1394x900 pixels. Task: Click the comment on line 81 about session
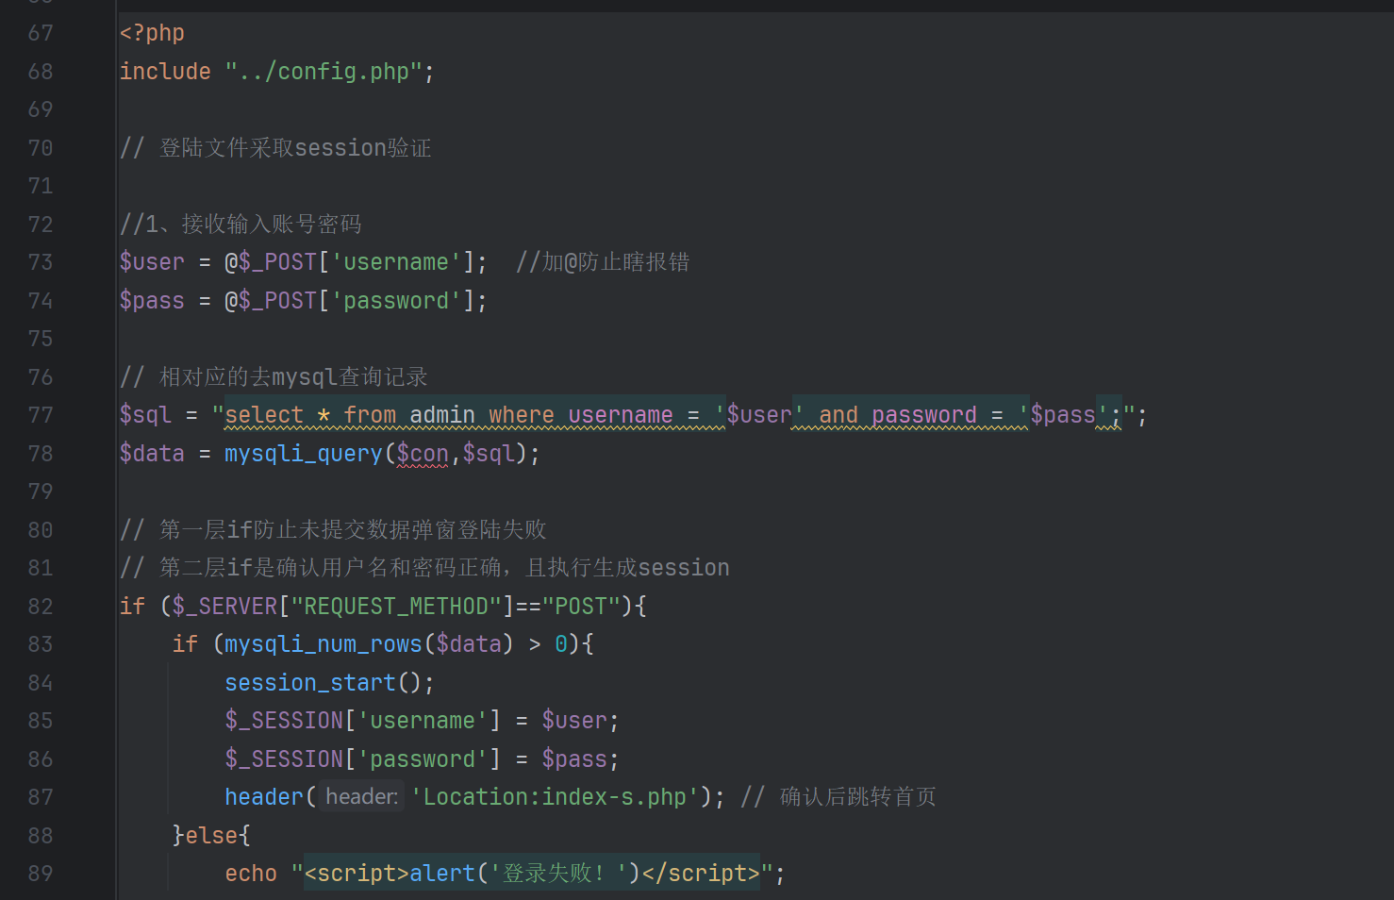(424, 568)
